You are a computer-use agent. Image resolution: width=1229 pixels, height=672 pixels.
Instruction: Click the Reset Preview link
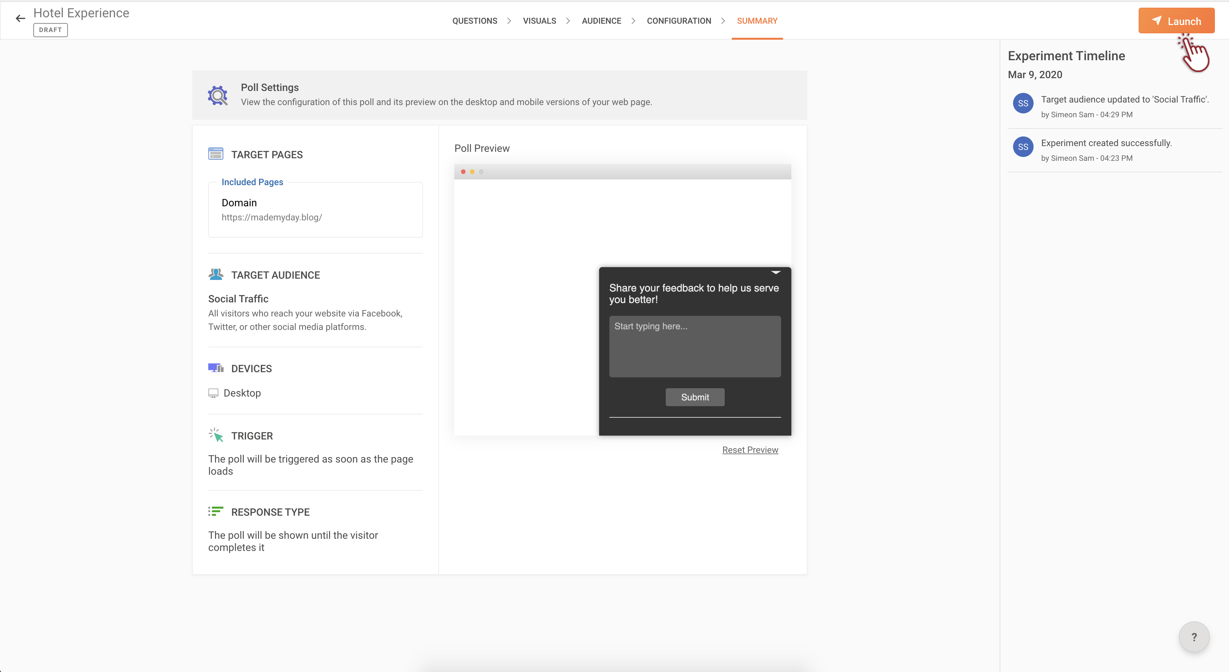[x=750, y=450]
